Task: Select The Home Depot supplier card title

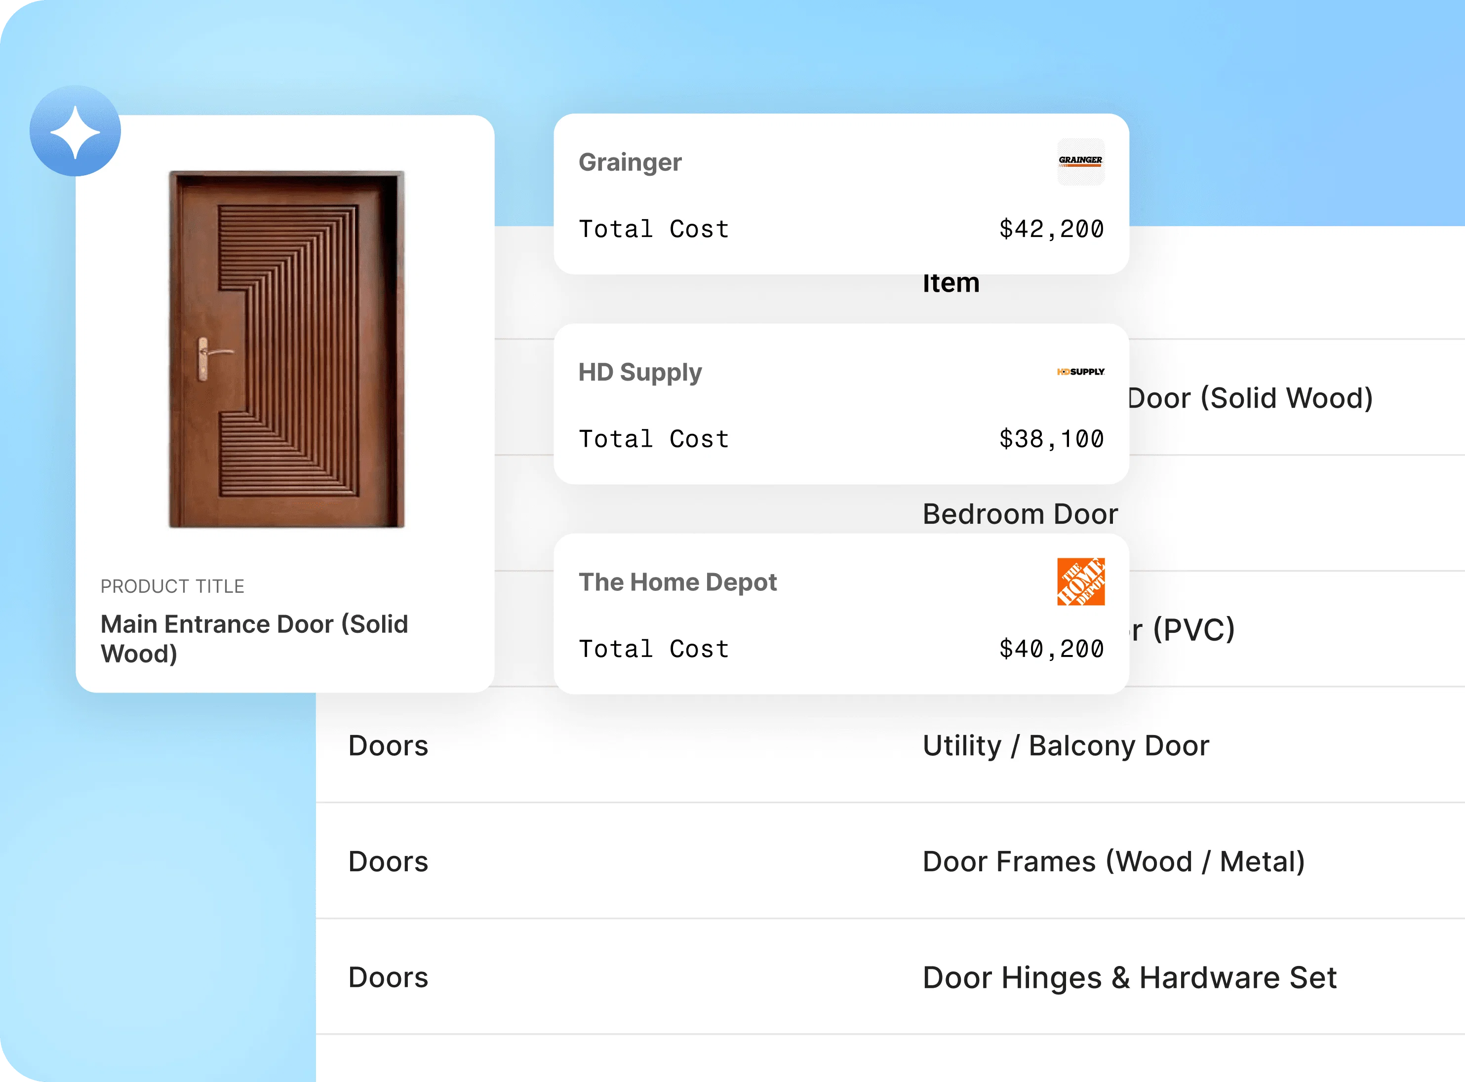Action: point(677,582)
